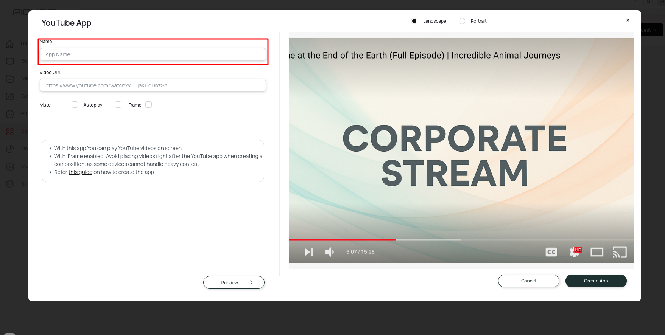Open the HD video settings gear
665x335 pixels.
pos(575,252)
